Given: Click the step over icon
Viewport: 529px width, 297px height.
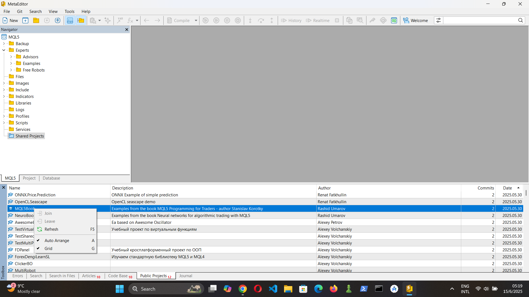Looking at the screenshot, I should coord(261,20).
